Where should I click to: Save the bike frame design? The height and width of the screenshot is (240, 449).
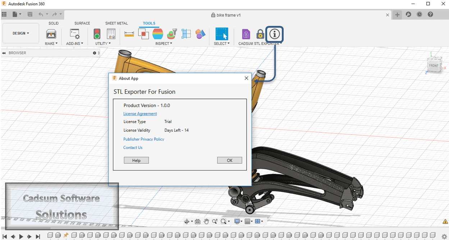tap(30, 14)
